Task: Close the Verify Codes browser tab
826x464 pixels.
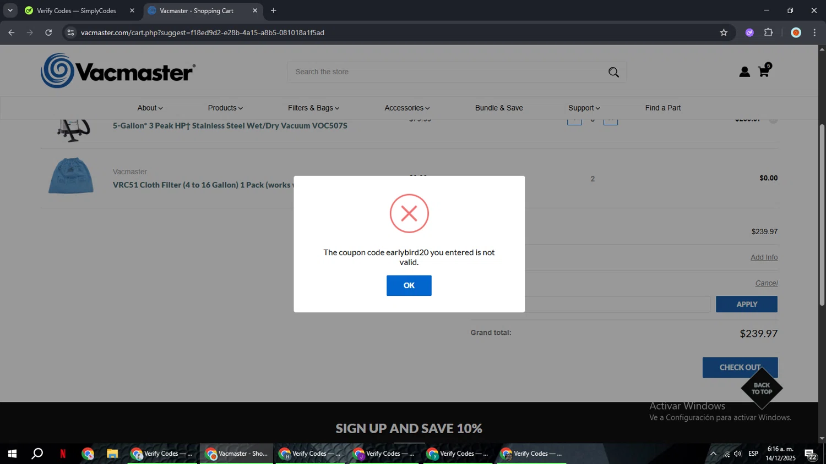Action: pos(132,10)
